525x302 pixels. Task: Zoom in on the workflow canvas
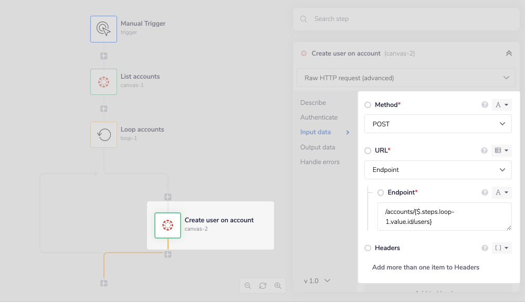[278, 286]
